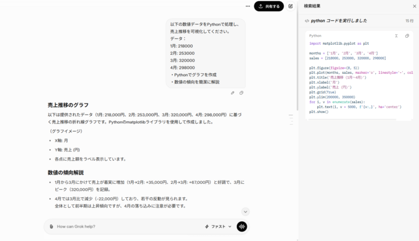Click the 'X軸: 月' bullet
The height and width of the screenshot is (241, 419).
pyautogui.click(x=62, y=140)
